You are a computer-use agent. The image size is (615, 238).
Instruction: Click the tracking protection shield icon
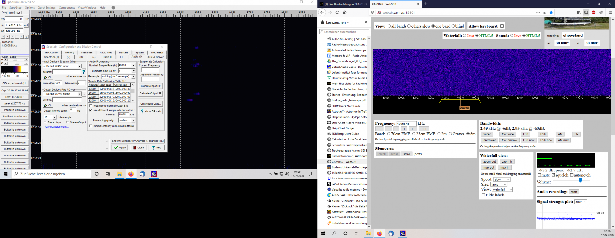[372, 12]
